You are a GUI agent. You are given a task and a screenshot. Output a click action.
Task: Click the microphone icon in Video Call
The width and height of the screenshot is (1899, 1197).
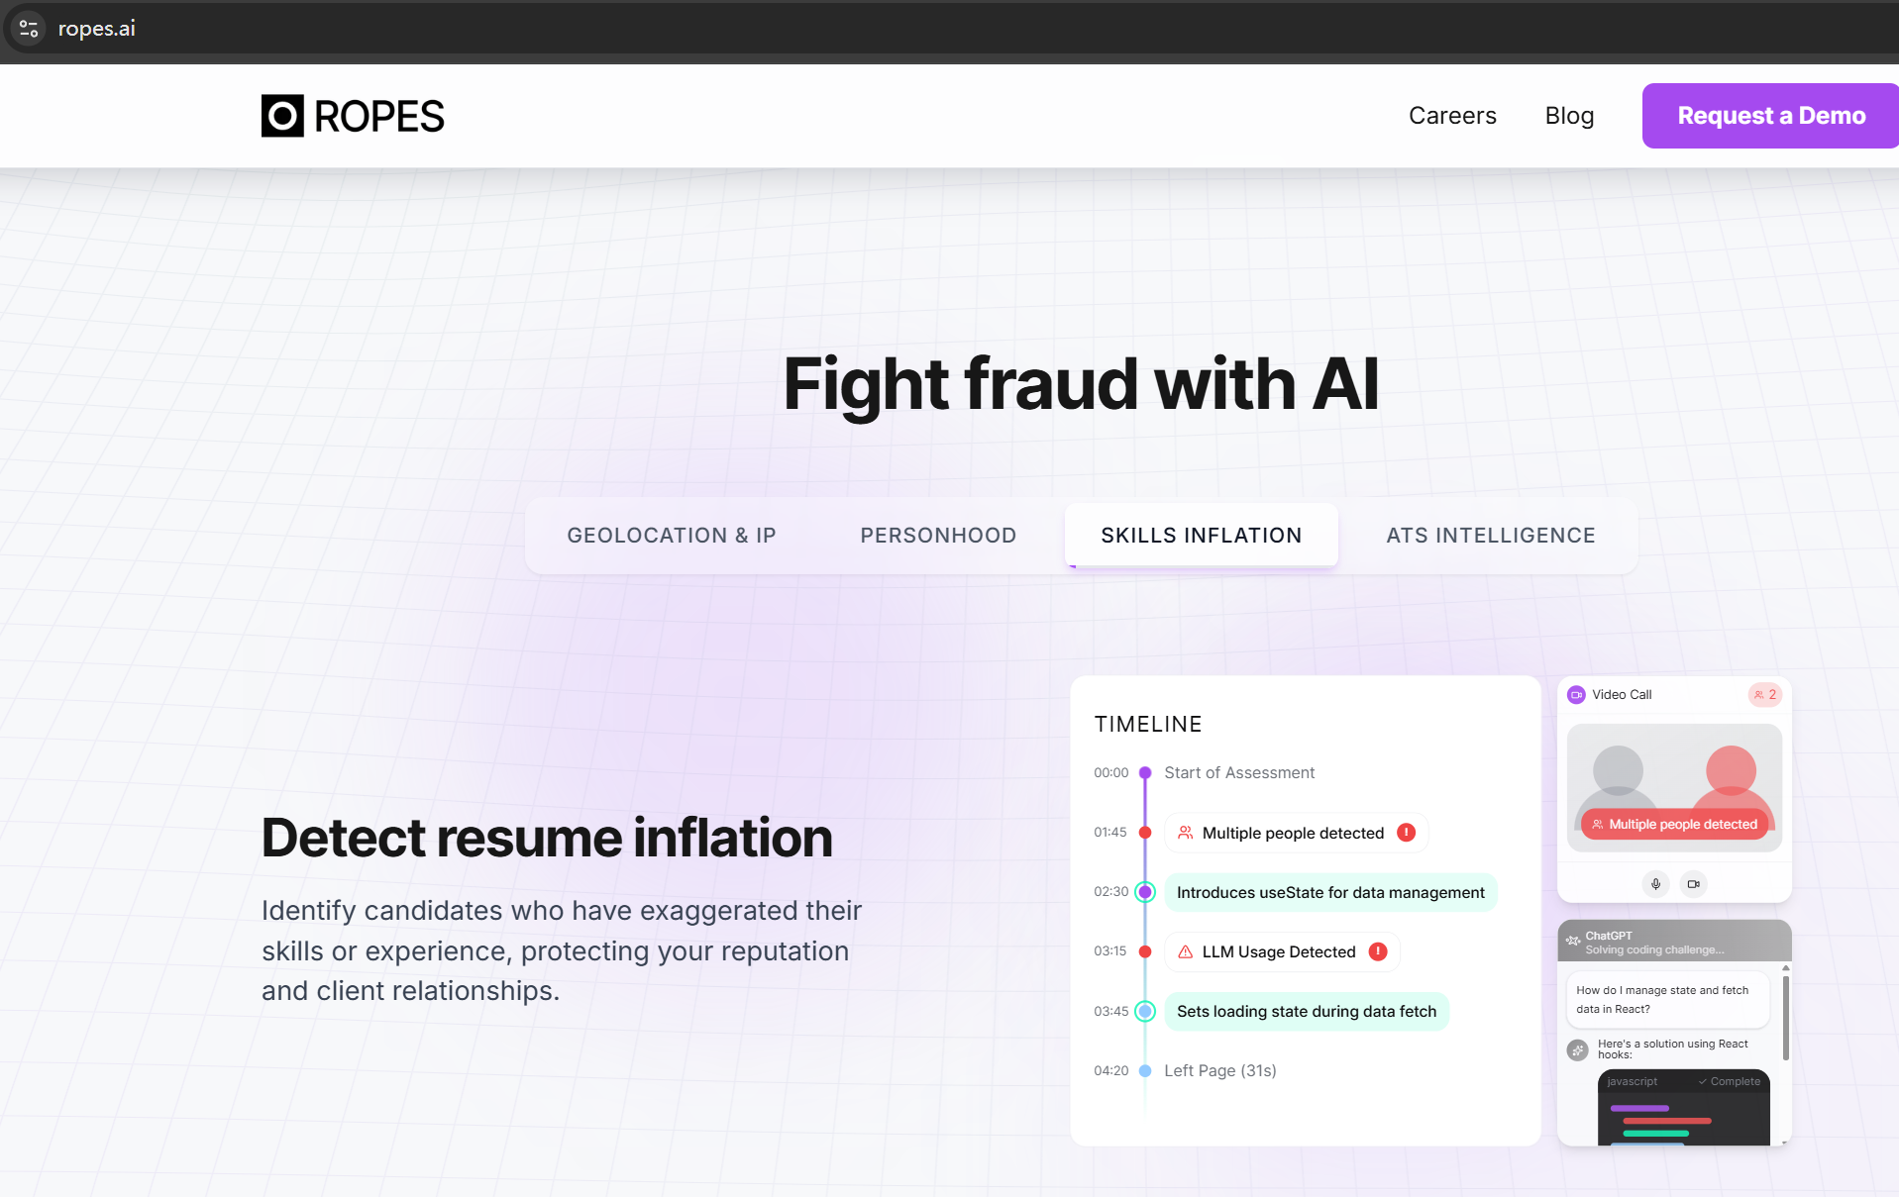pos(1655,884)
